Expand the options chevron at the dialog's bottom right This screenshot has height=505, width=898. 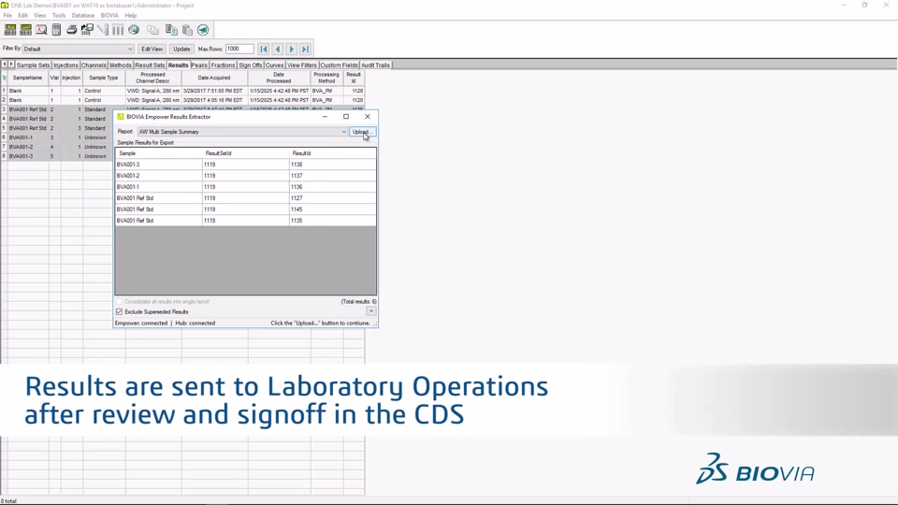coord(371,310)
